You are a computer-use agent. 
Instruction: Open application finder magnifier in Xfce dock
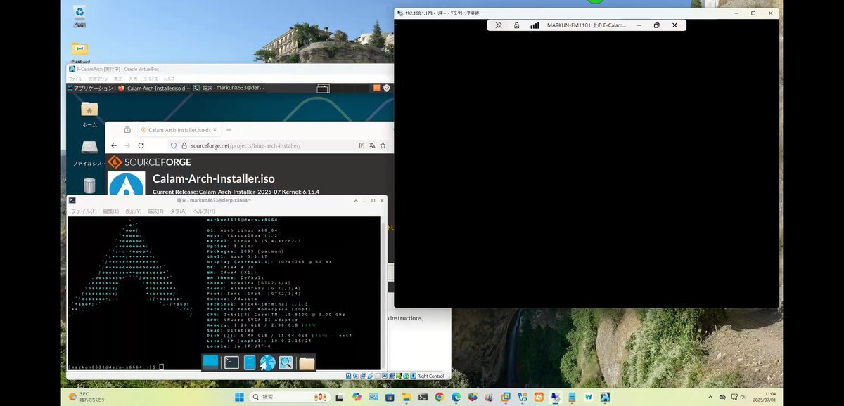286,362
